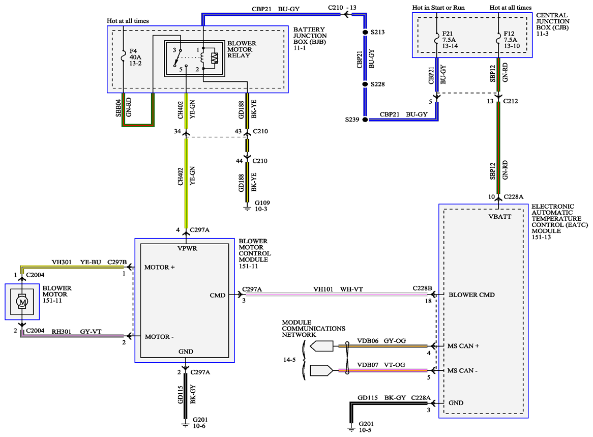
Task: Click the VDB07 VT-OG network connector symbol
Action: (320, 370)
